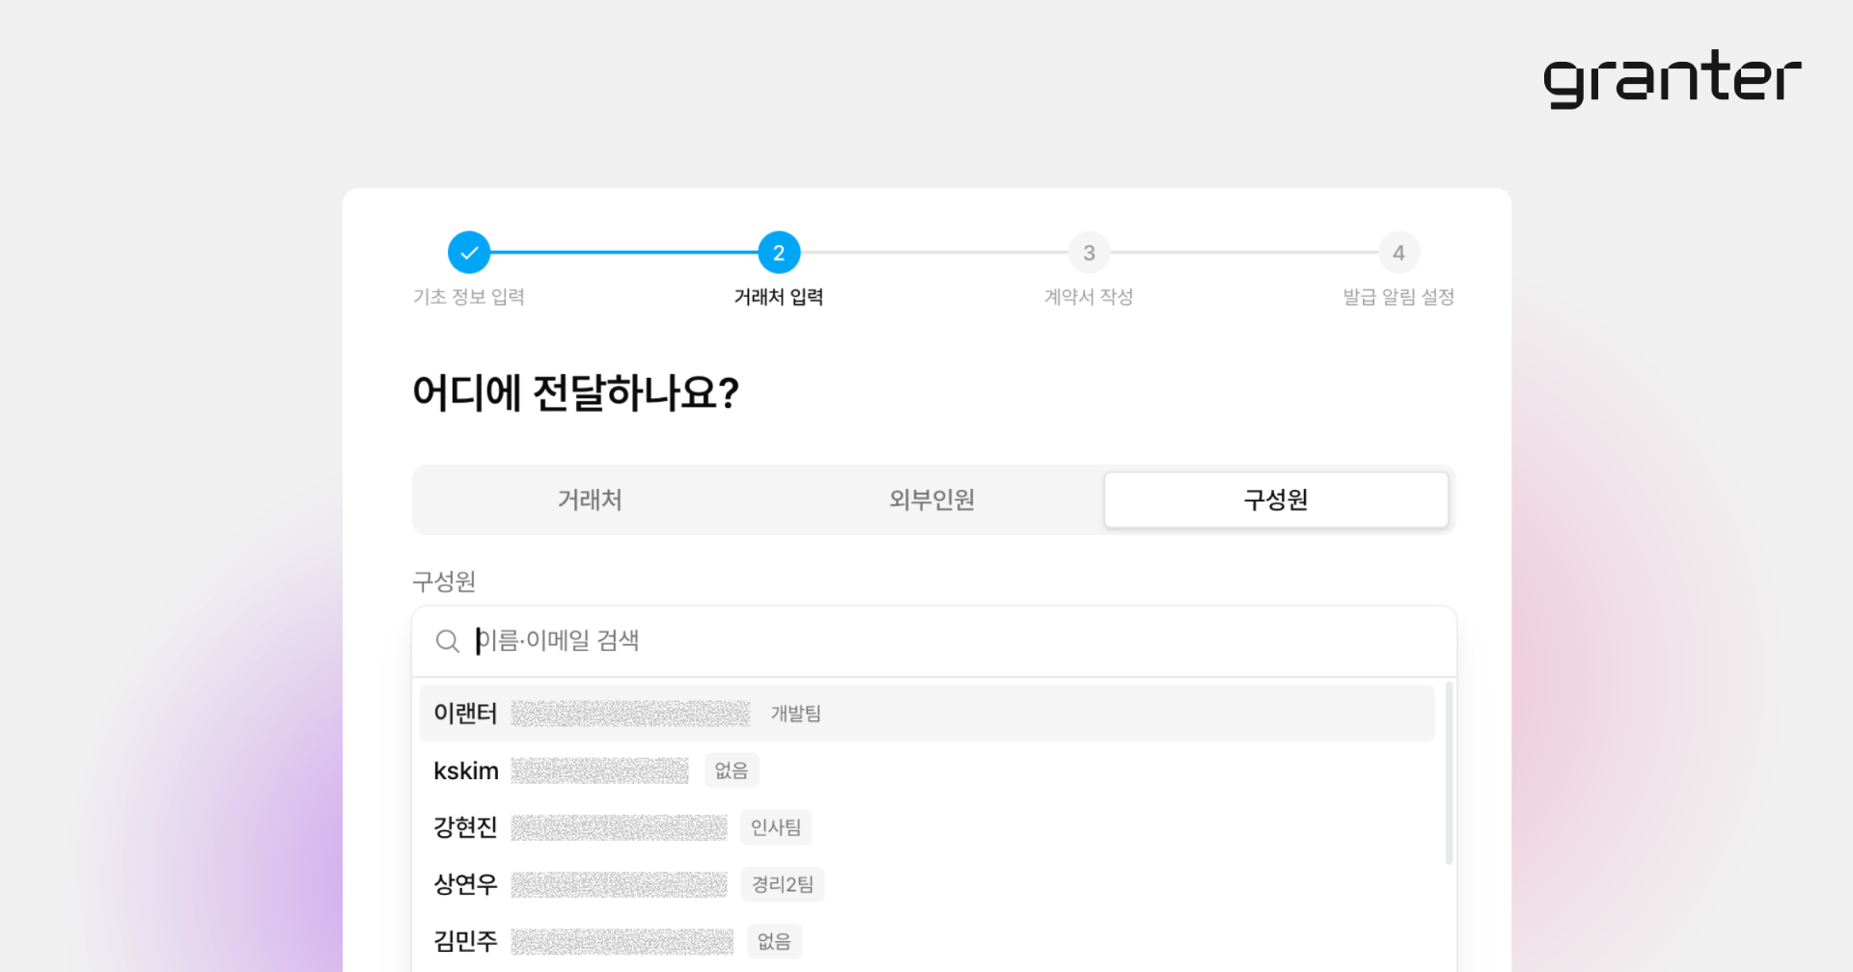This screenshot has height=972, width=1853.
Task: Click the 개발팀 team tag
Action: click(796, 714)
